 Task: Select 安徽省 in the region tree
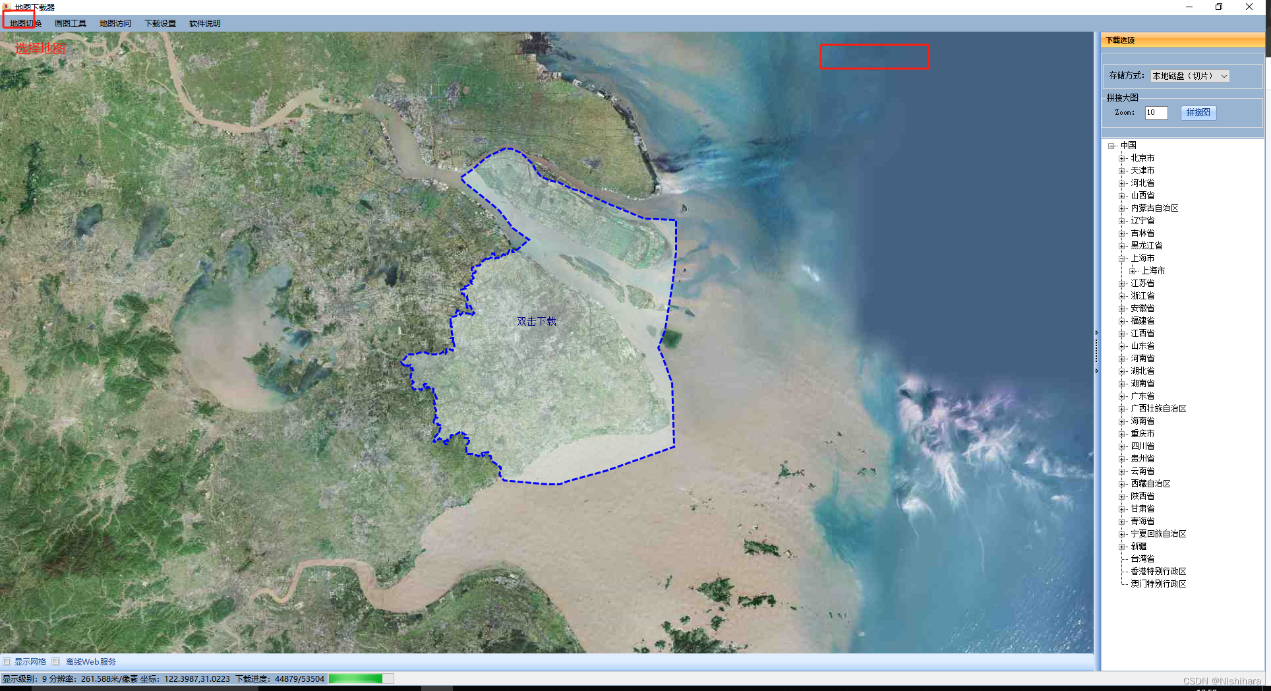tap(1142, 309)
